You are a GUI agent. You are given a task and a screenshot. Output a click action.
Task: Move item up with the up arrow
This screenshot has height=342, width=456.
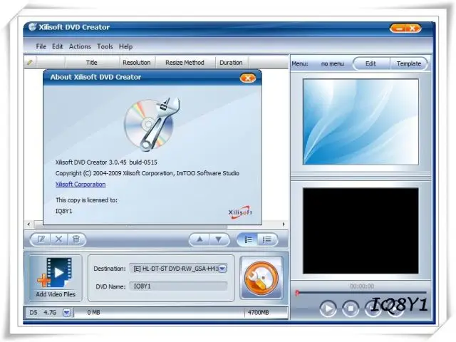[199, 239]
